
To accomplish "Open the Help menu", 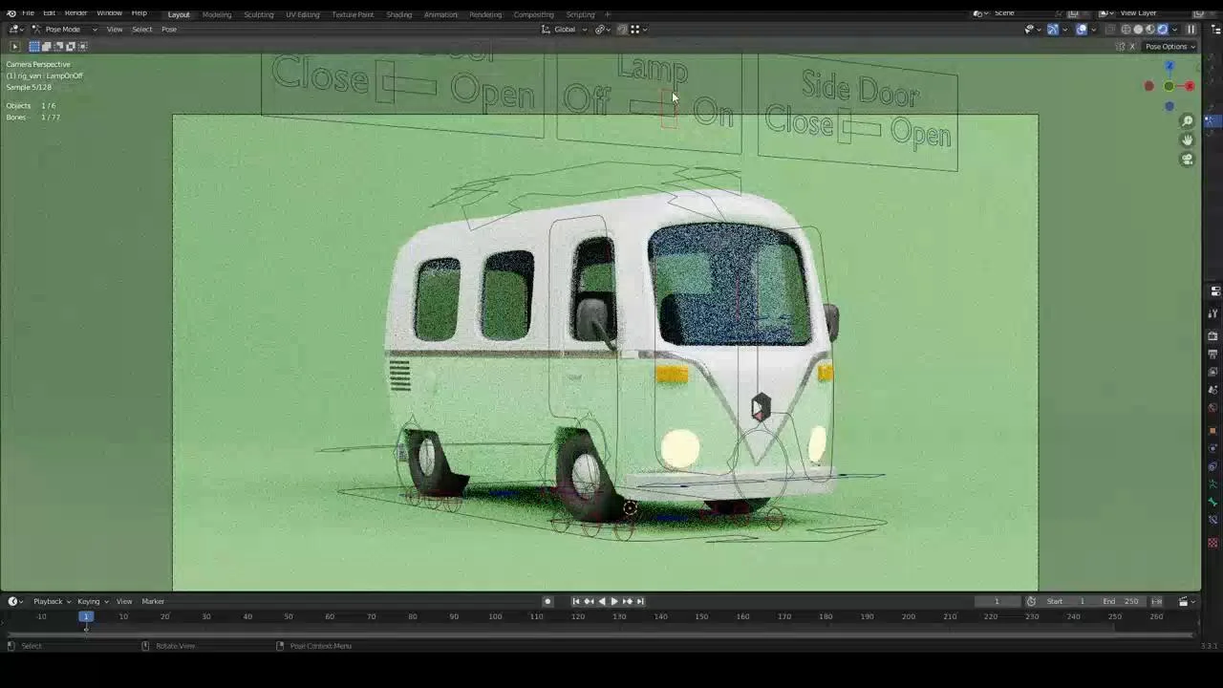I will [x=139, y=13].
